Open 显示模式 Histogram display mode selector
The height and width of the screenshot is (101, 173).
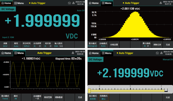point(93,45)
